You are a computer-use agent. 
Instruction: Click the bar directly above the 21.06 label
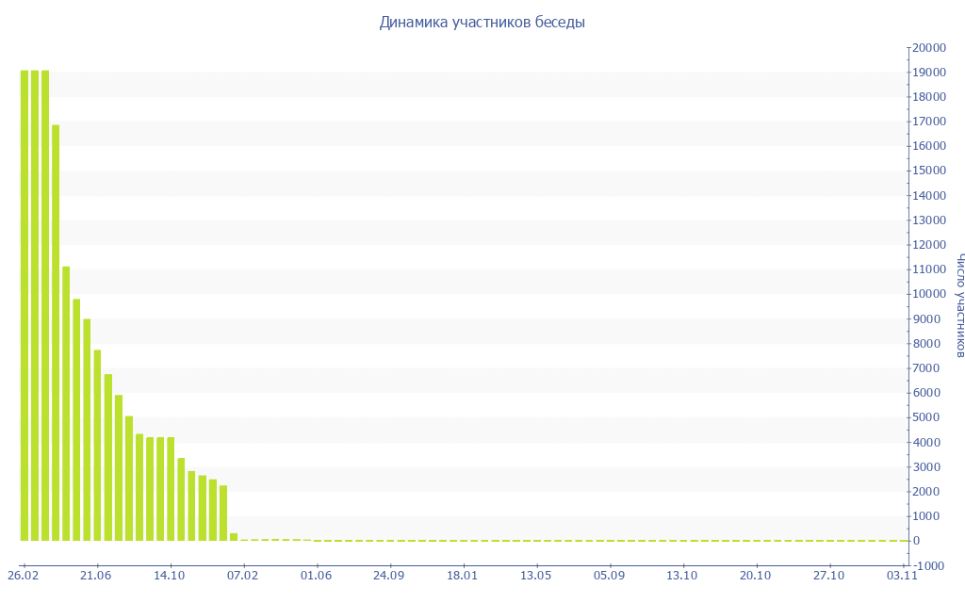[97, 445]
